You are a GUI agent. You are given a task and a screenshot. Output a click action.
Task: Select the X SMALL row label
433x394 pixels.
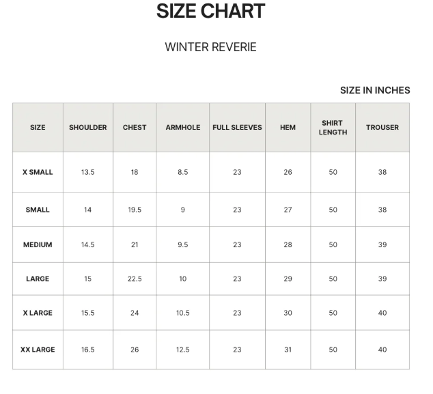tap(38, 172)
